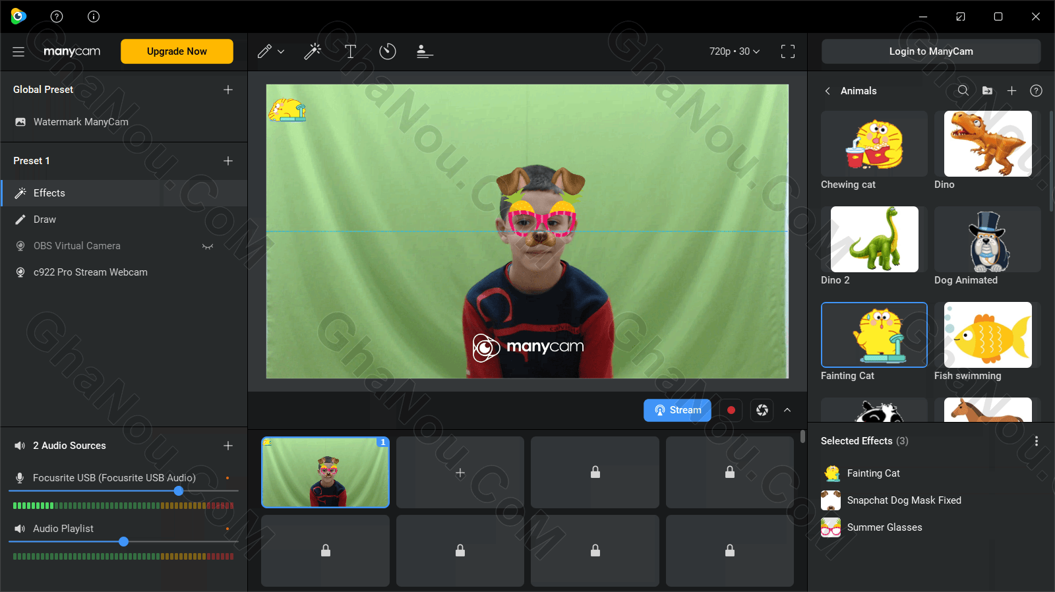
Task: Adjust the Audio Playlist volume slider
Action: coord(123,542)
